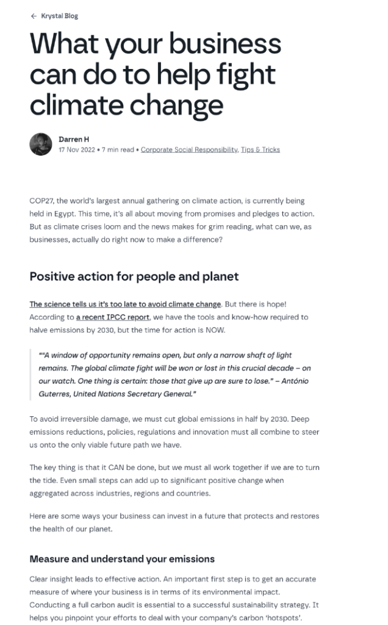Screen dimensions: 388x625
Task: Click the 'Here are some ways your business' paragraph
Action: click(x=174, y=522)
